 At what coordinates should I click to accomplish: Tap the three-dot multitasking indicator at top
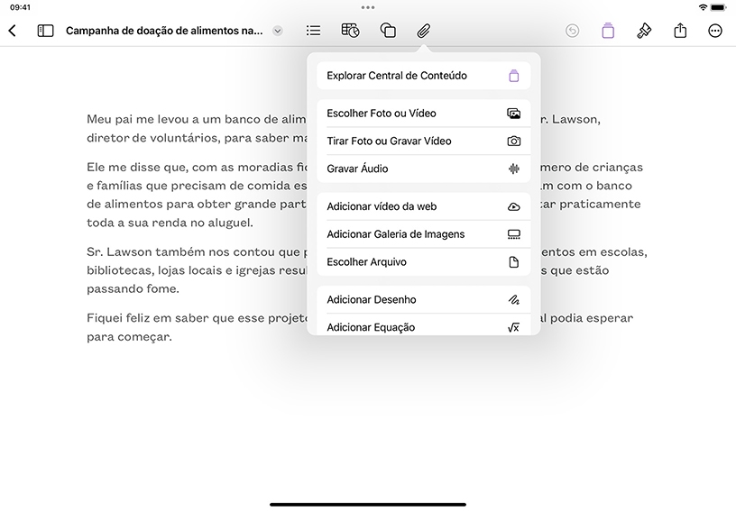click(x=368, y=7)
